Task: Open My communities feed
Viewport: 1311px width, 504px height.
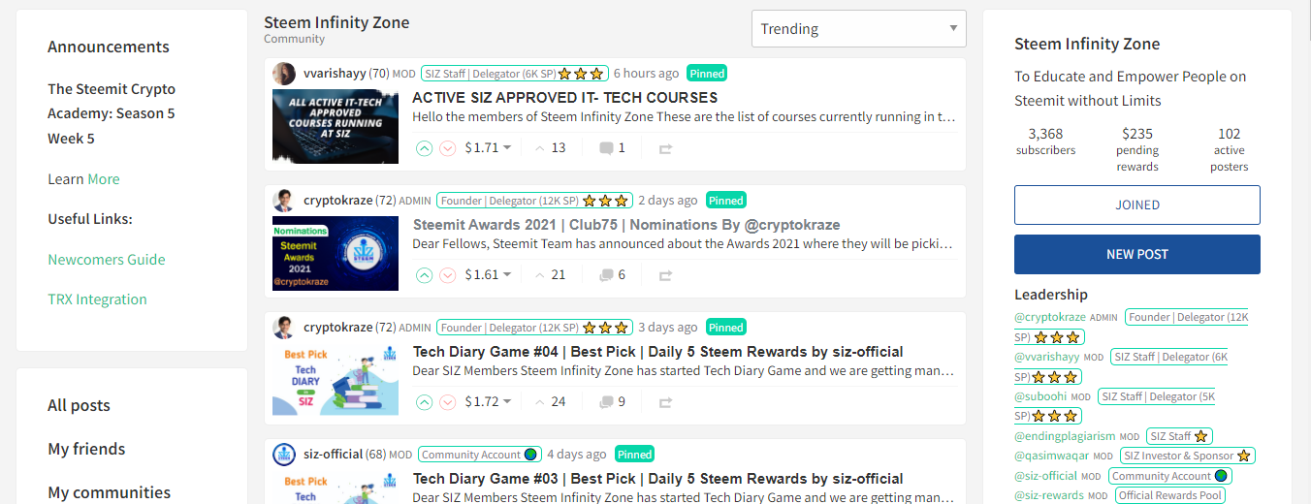Action: pos(109,492)
